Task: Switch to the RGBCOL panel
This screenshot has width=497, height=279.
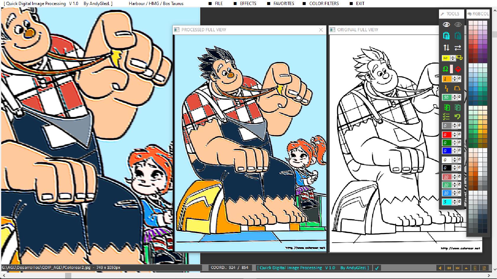Action: (x=478, y=14)
